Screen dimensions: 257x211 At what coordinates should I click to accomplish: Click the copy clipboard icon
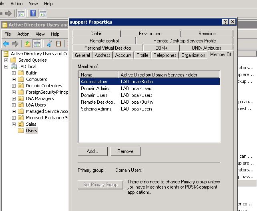[58, 44]
